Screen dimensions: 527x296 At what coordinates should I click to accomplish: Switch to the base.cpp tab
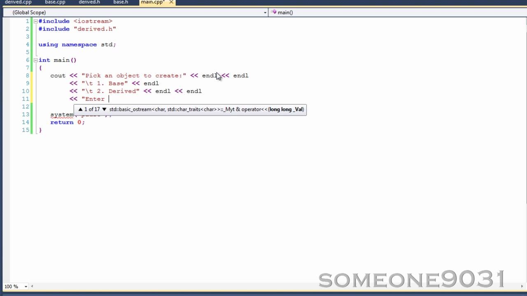[55, 2]
